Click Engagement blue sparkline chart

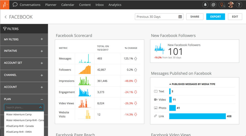point(85,92)
